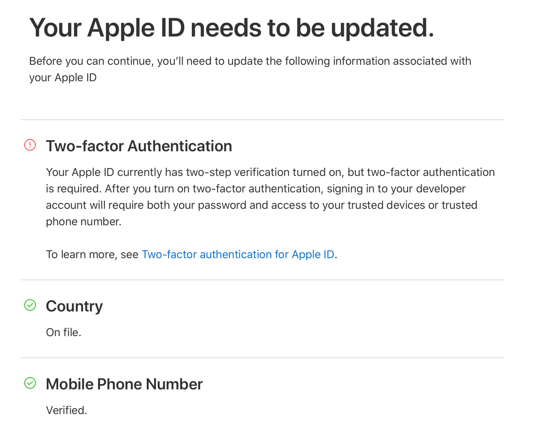The image size is (537, 444).
Task: Click the Mobile Phone Number heading
Action: coord(124,384)
